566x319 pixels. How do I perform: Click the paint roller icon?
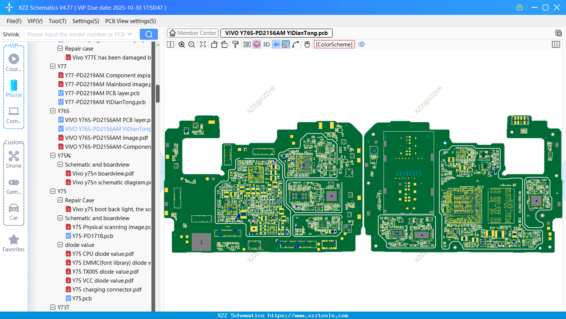click(x=236, y=45)
